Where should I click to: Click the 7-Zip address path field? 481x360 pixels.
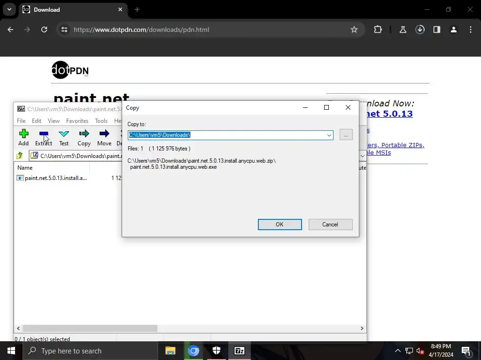(x=76, y=156)
